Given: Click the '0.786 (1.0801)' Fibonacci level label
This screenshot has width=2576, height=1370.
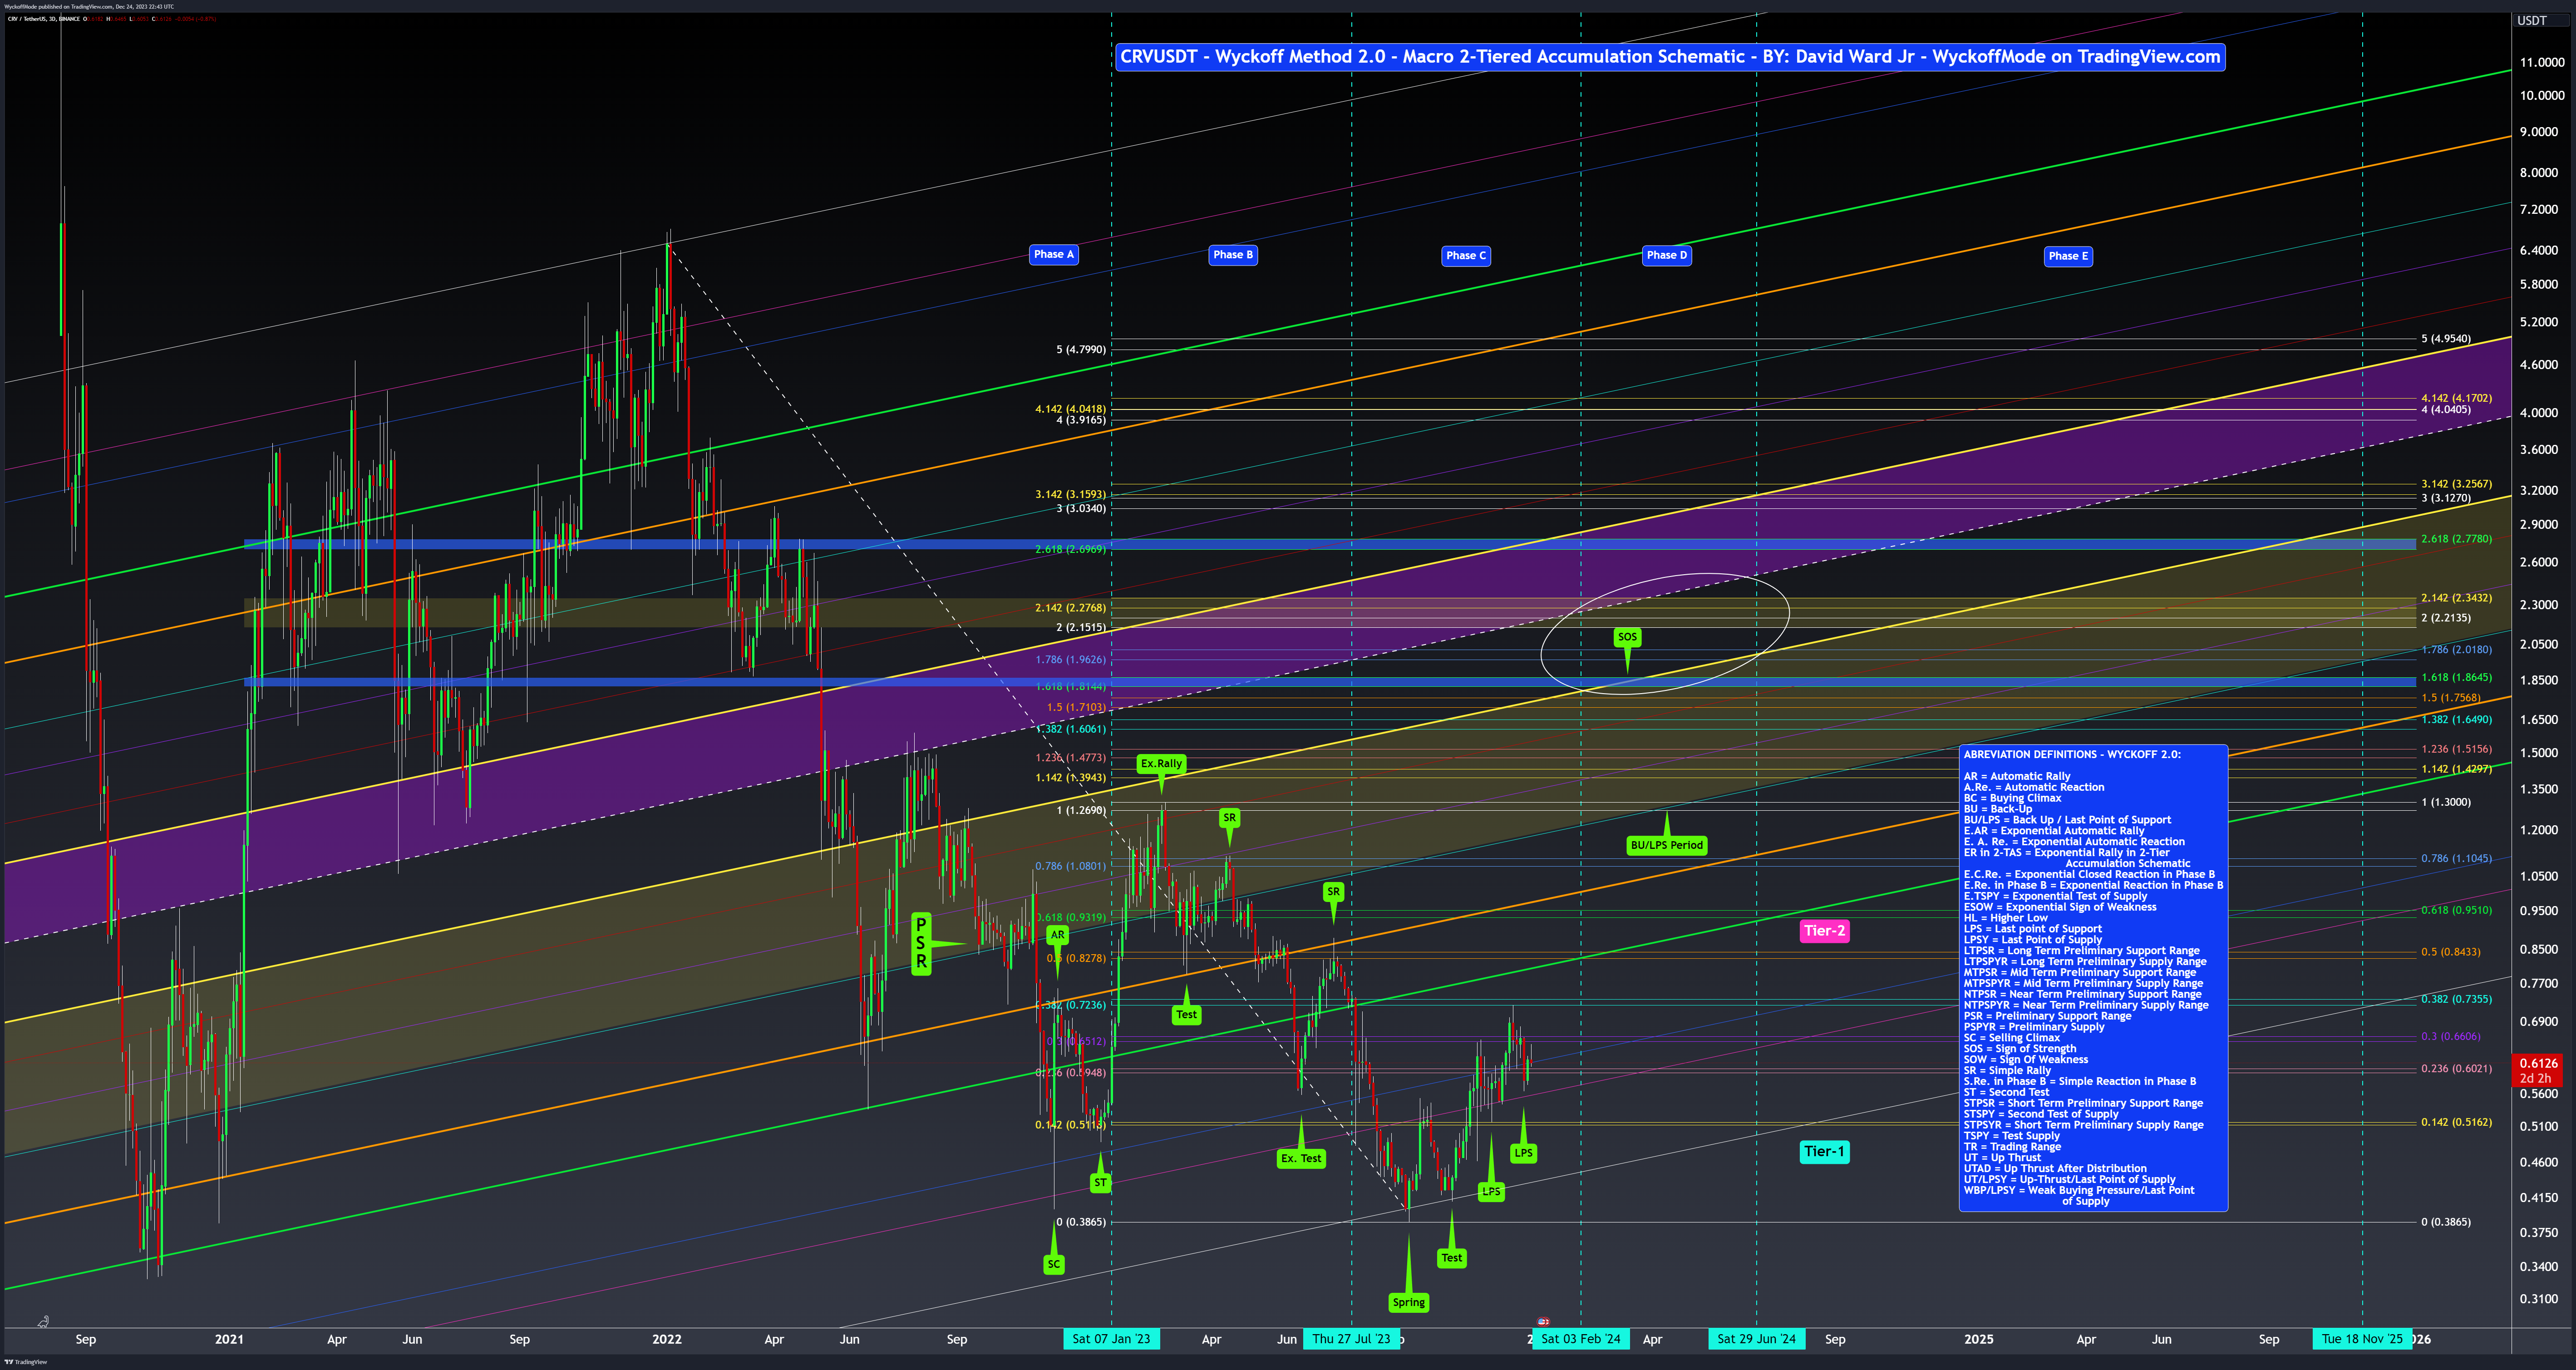Looking at the screenshot, I should (x=1070, y=866).
